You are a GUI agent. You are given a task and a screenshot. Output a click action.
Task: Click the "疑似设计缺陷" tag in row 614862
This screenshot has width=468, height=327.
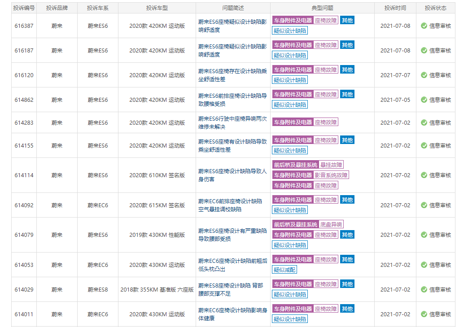click(x=290, y=105)
